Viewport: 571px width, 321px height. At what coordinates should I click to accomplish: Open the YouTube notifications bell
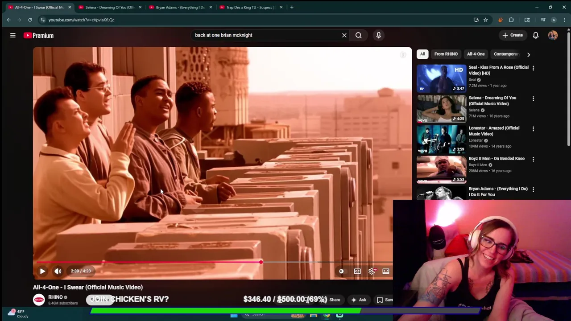[536, 35]
